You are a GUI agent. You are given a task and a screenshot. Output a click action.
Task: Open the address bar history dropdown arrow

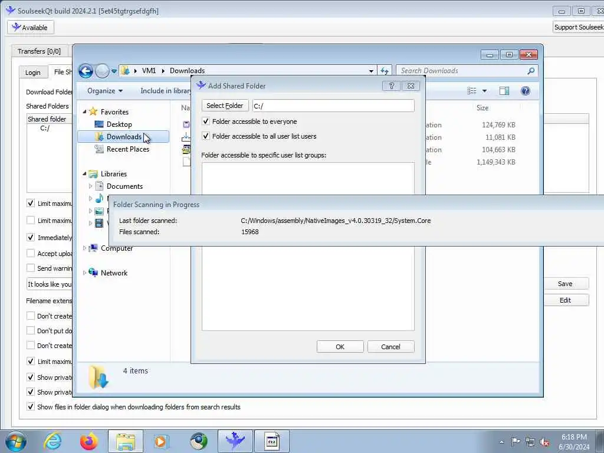371,71
